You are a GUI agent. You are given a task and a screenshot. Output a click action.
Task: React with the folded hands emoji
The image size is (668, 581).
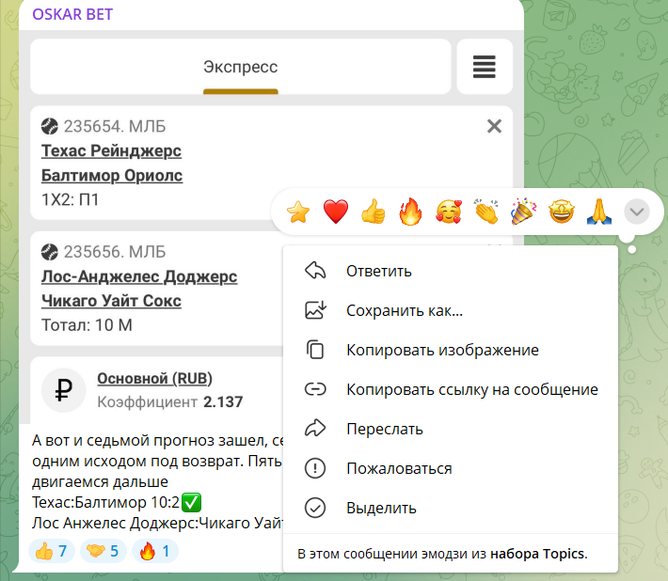click(597, 212)
